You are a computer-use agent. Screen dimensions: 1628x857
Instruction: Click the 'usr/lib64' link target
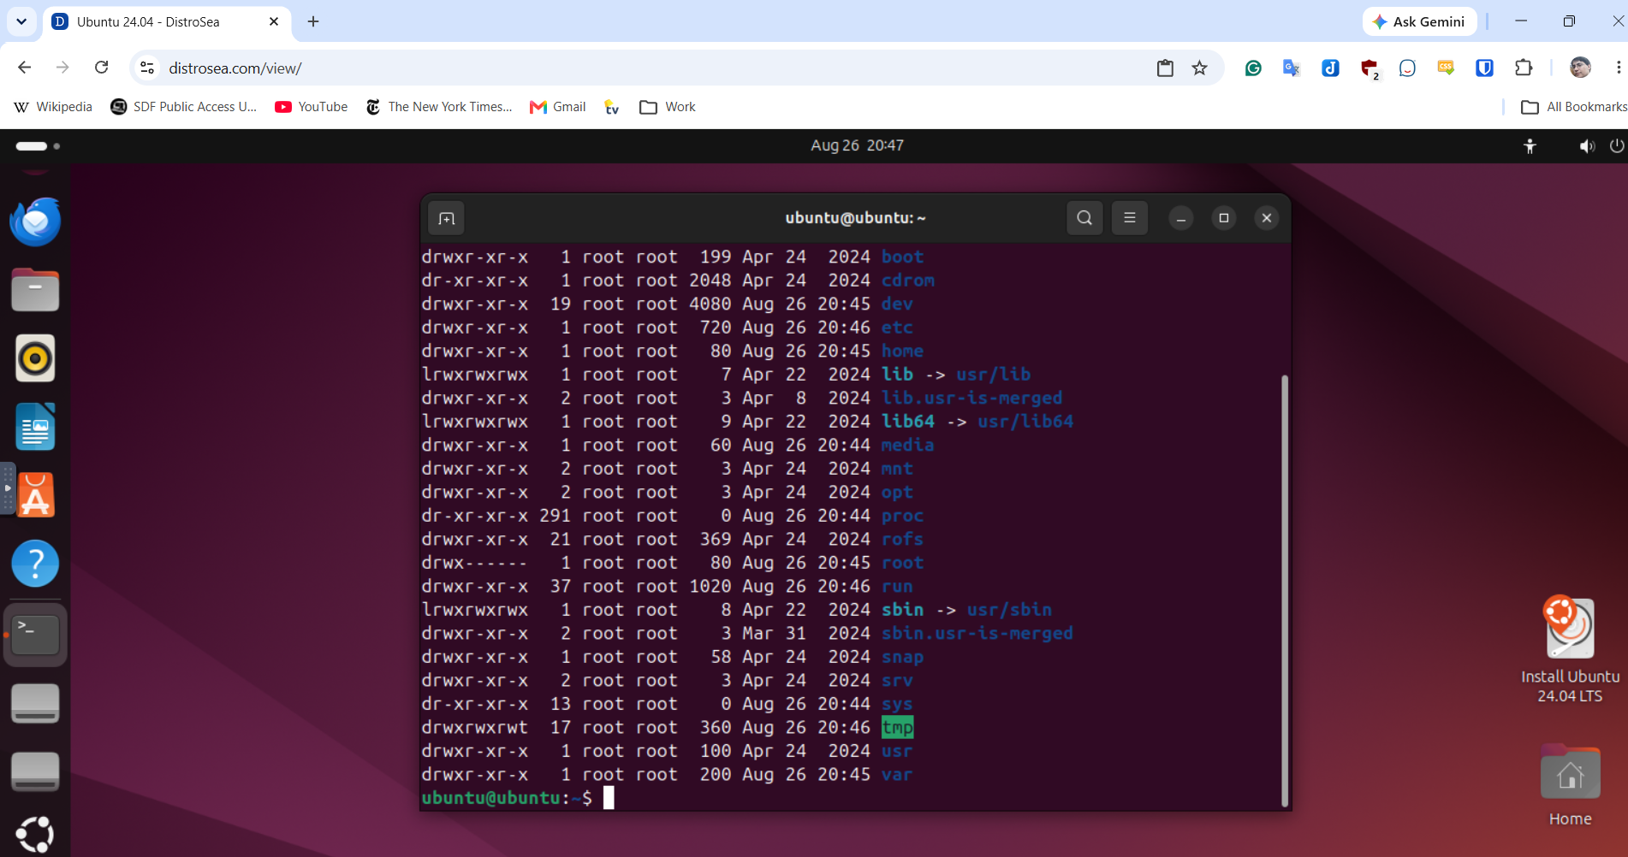tap(1025, 422)
